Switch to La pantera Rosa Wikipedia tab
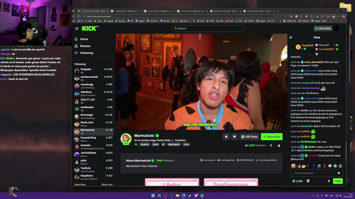This screenshot has width=355, height=199. [126, 11]
